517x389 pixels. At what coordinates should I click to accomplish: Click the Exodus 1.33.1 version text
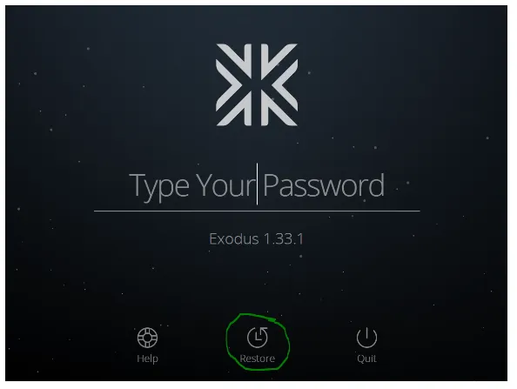tap(257, 238)
